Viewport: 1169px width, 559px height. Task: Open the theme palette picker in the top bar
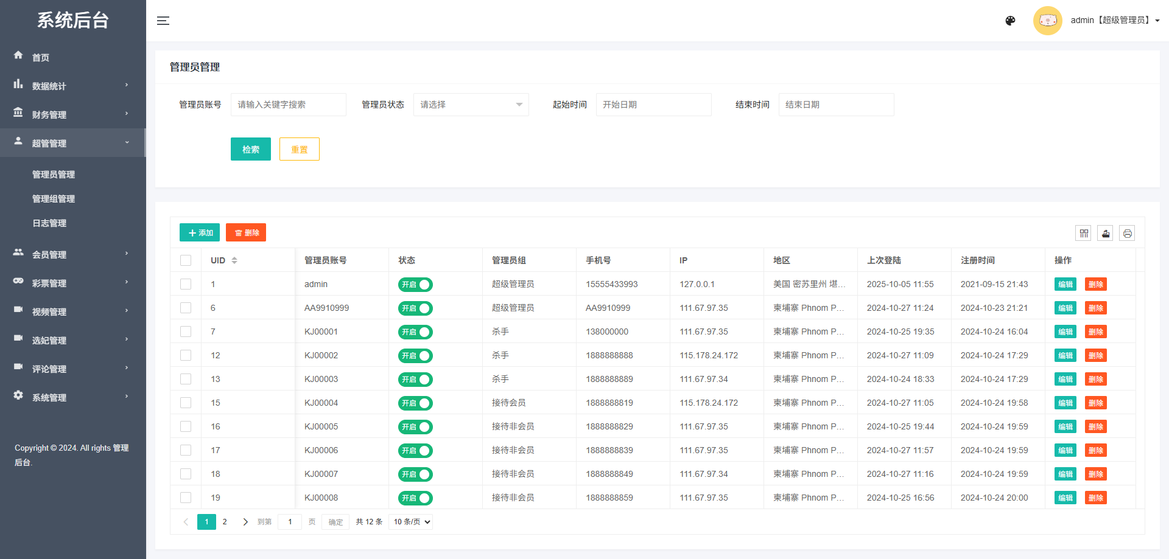point(1010,20)
